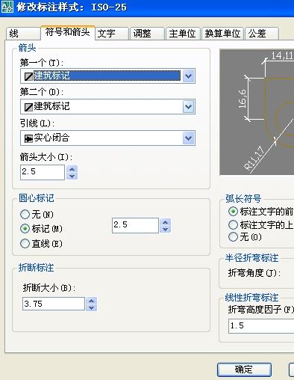Open the 主单位 tab
This screenshot has height=380, width=294.
183,34
